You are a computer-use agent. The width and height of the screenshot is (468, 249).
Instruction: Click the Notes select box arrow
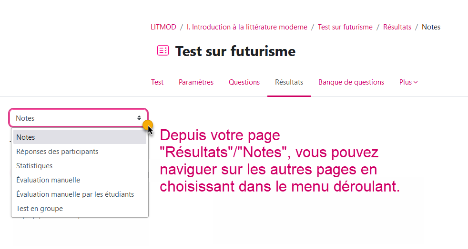coord(139,118)
